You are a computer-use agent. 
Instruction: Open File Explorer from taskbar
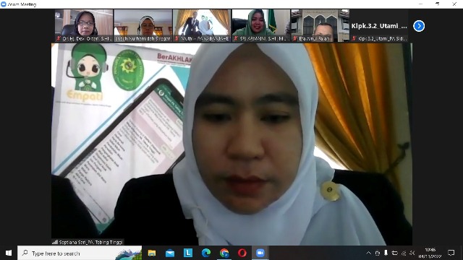tap(152, 253)
